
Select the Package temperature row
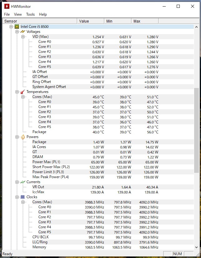click(39, 132)
